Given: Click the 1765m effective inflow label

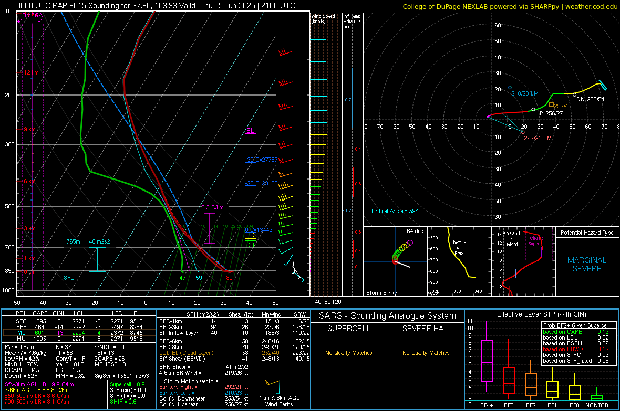Looking at the screenshot, I should 71,241.
